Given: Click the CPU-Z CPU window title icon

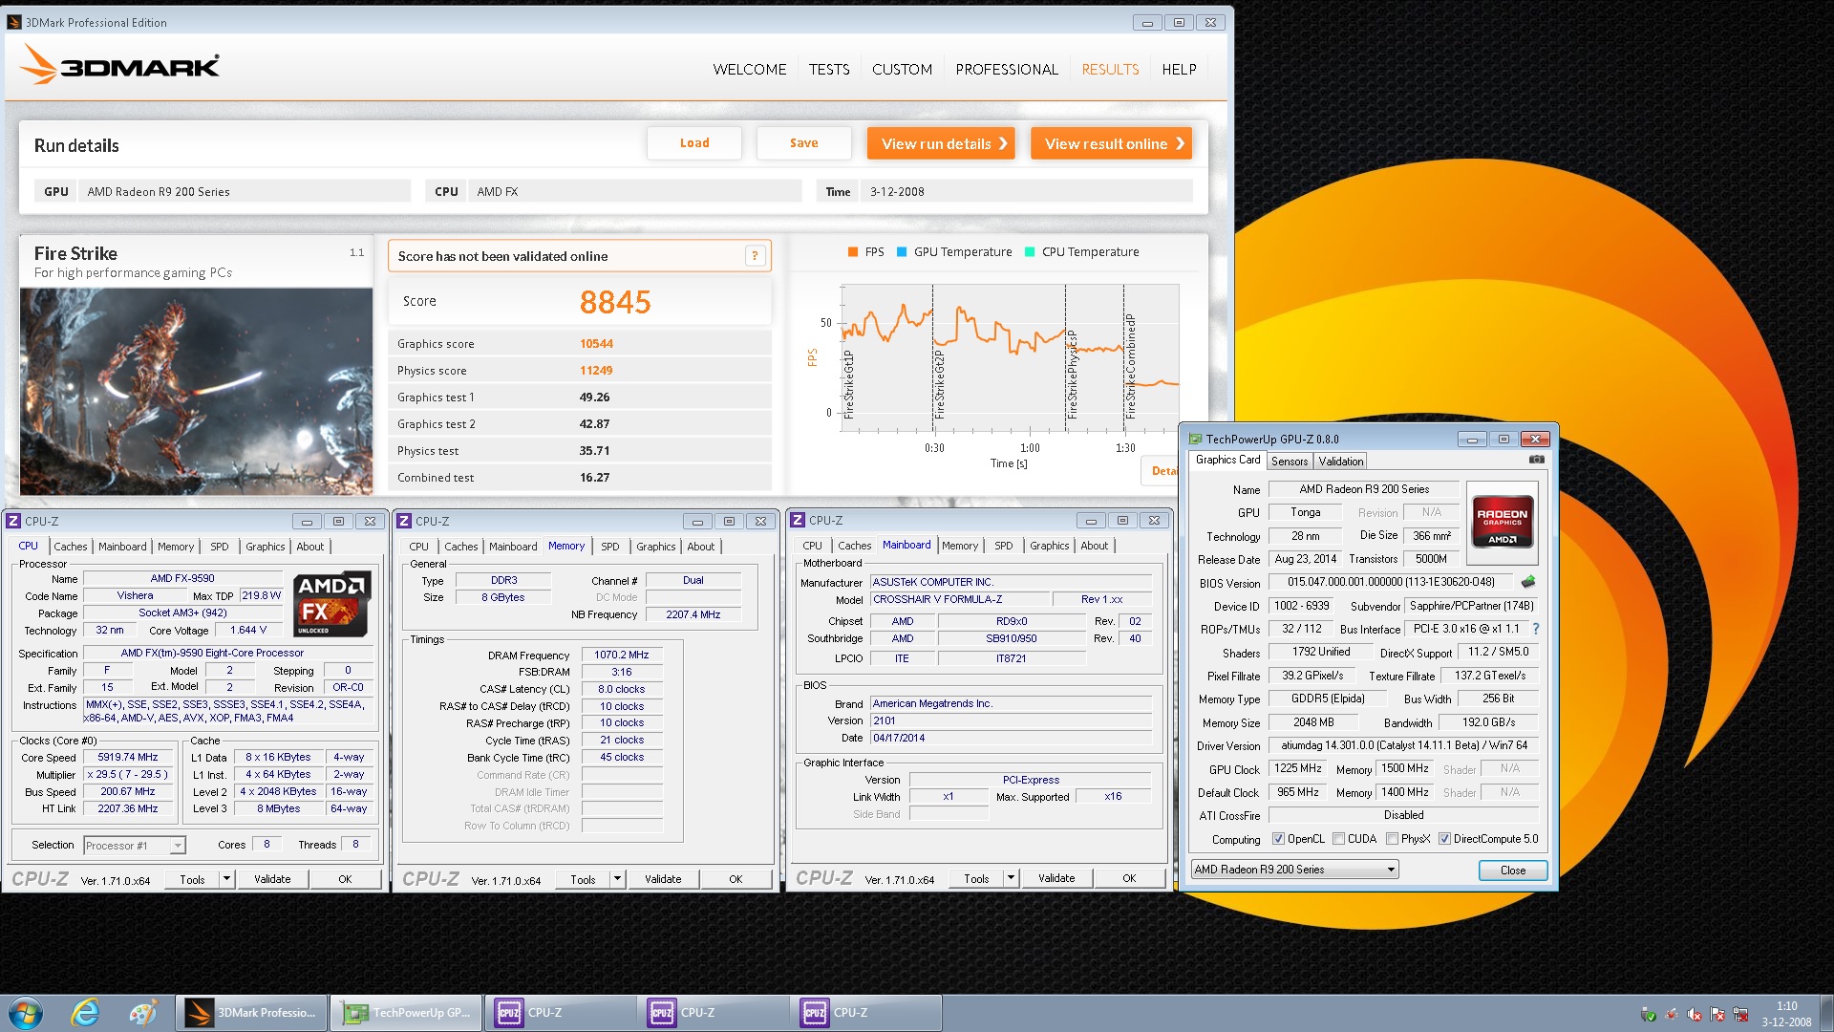Looking at the screenshot, I should 13,521.
